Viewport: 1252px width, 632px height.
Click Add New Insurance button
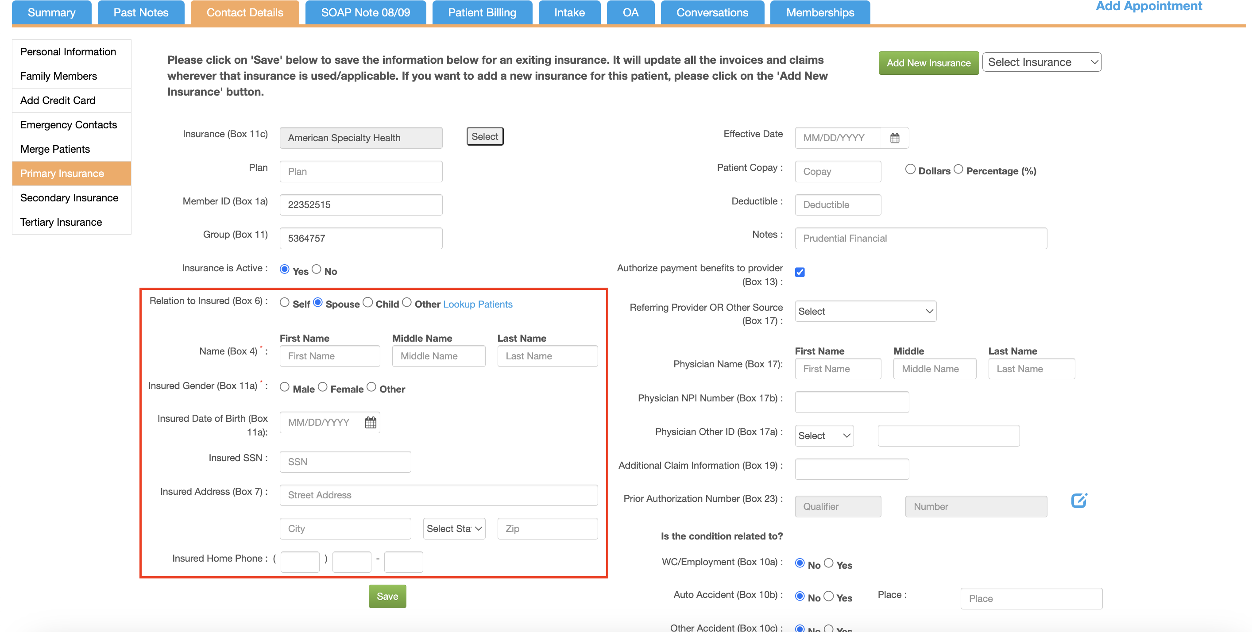(x=928, y=63)
